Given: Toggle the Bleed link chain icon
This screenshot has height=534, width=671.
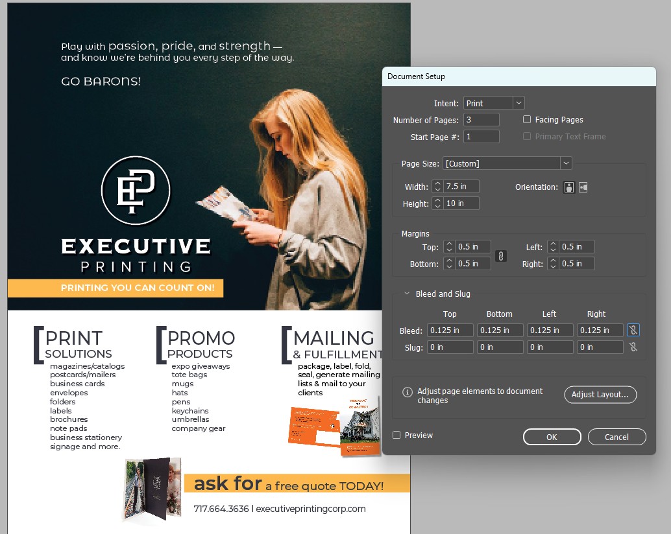Looking at the screenshot, I should (633, 331).
